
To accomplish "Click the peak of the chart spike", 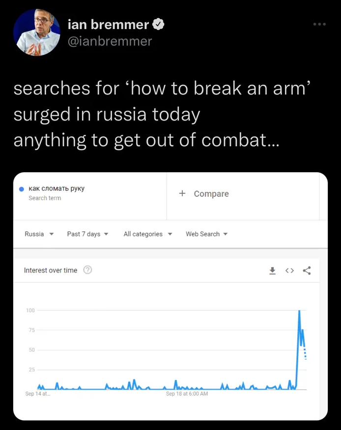I will click(299, 311).
